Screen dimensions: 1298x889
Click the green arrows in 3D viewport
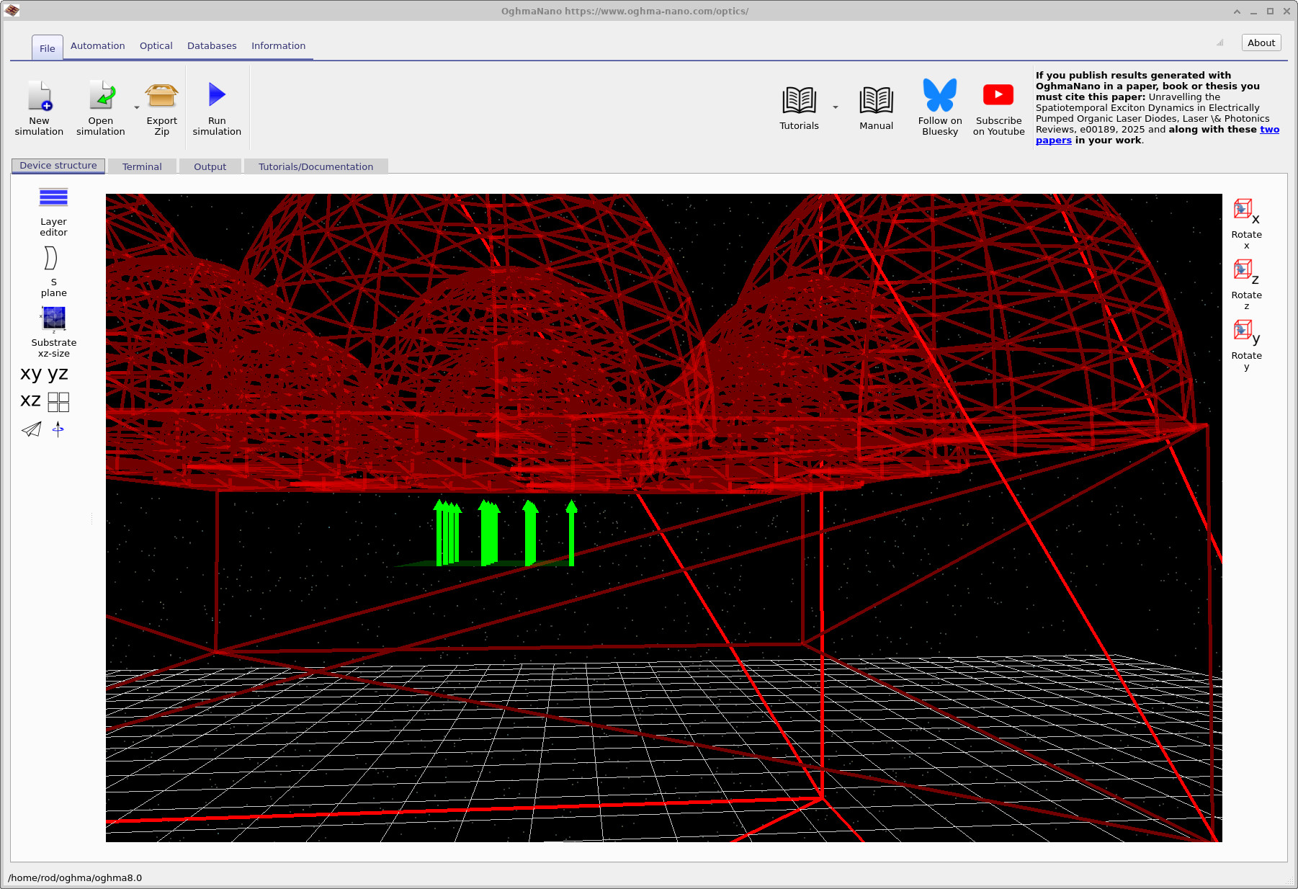click(x=489, y=533)
